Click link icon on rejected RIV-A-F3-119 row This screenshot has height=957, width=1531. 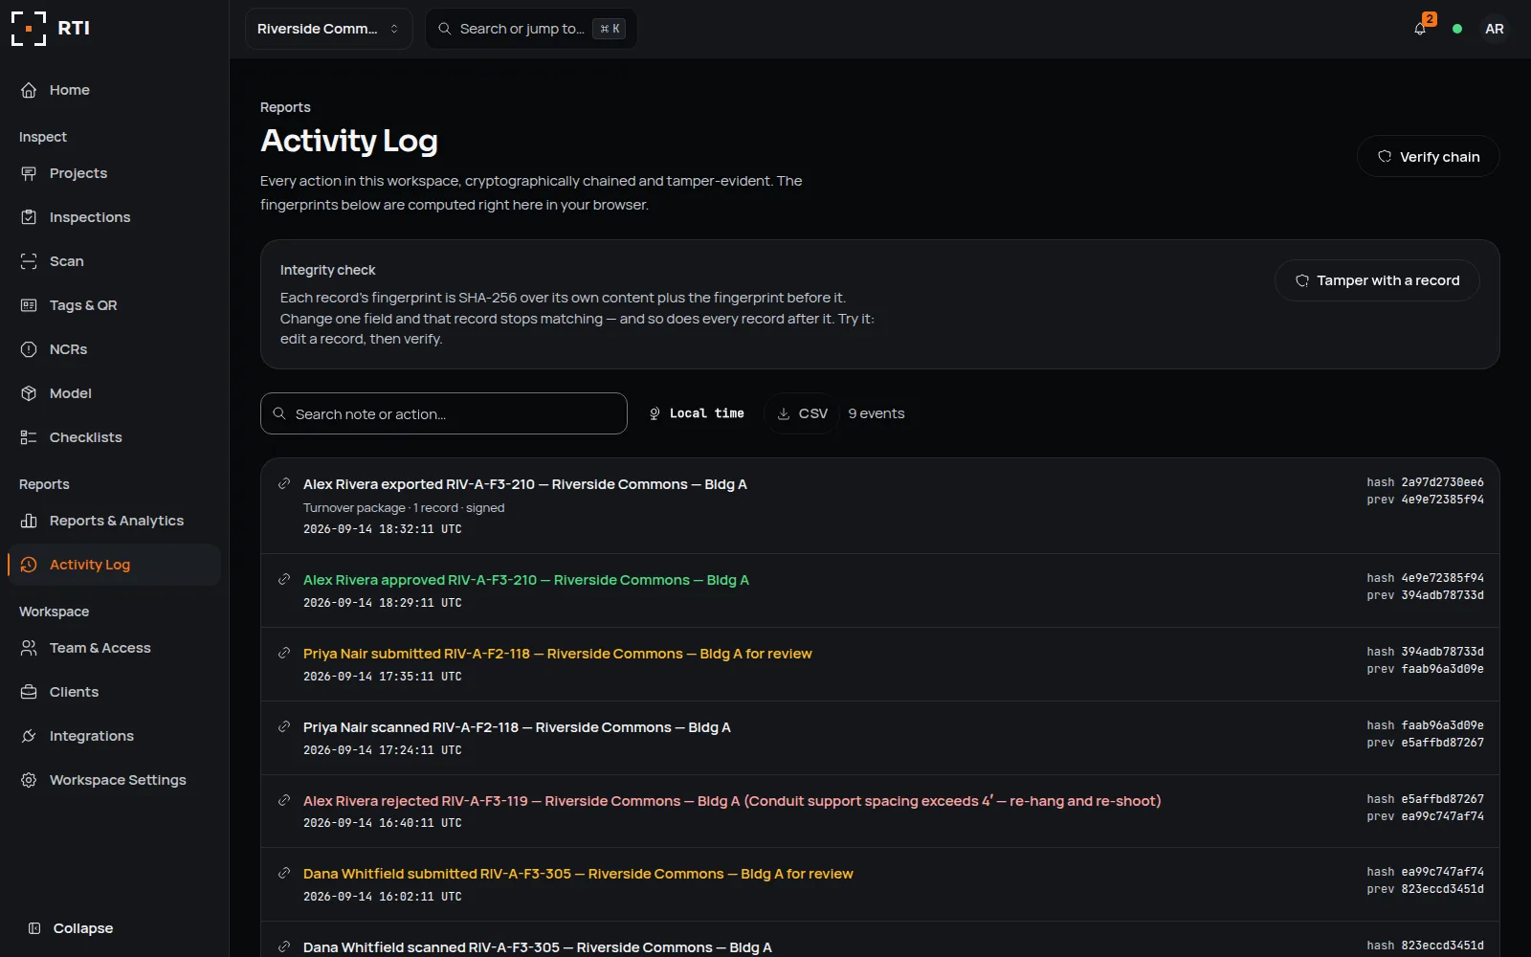(x=284, y=800)
